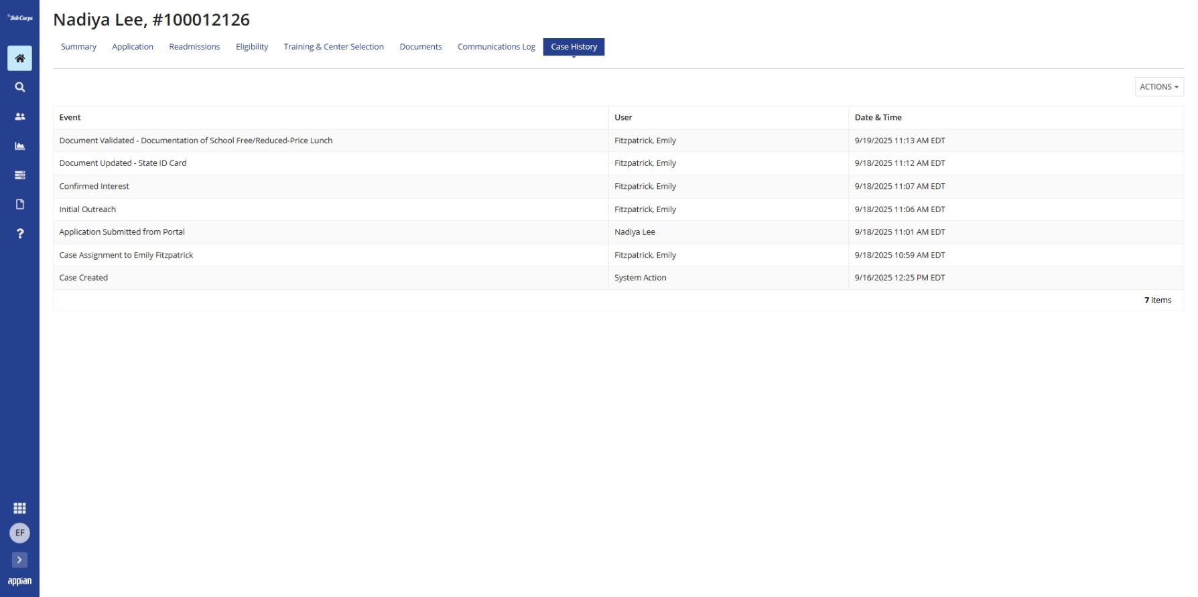Select the Case History tab

point(574,47)
